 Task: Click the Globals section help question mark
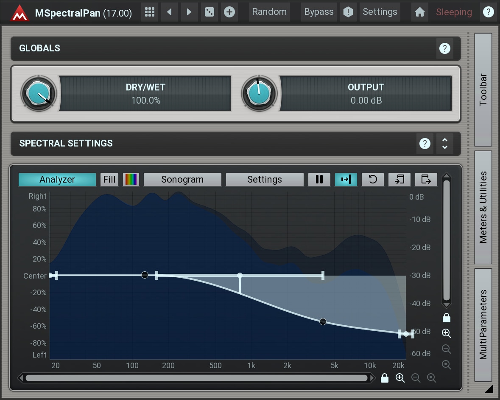[444, 48]
